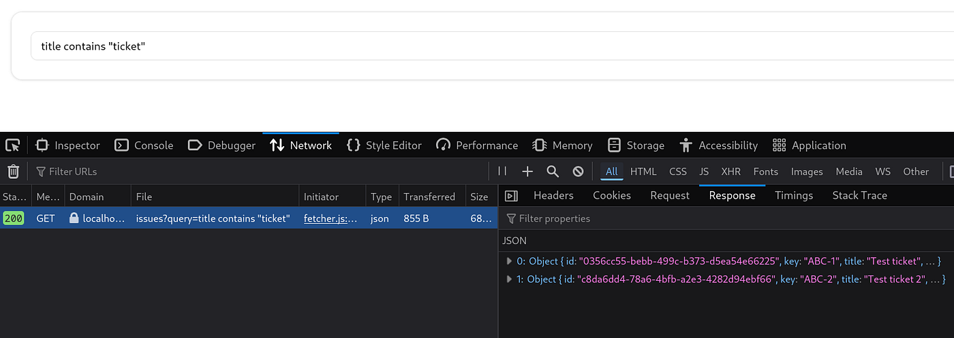Select the Response details tab
Viewport: 954px width, 338px height.
732,195
